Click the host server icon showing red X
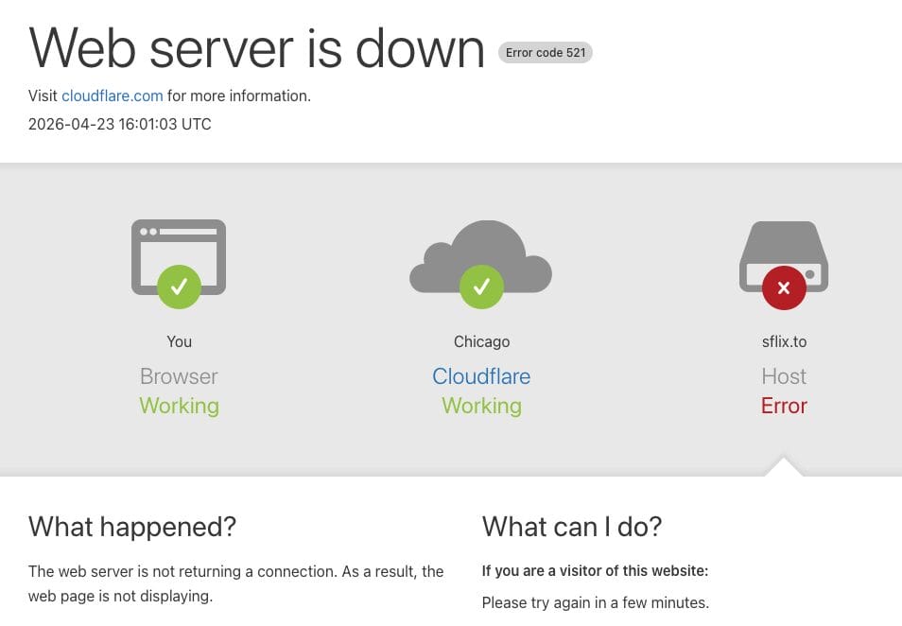 click(783, 251)
